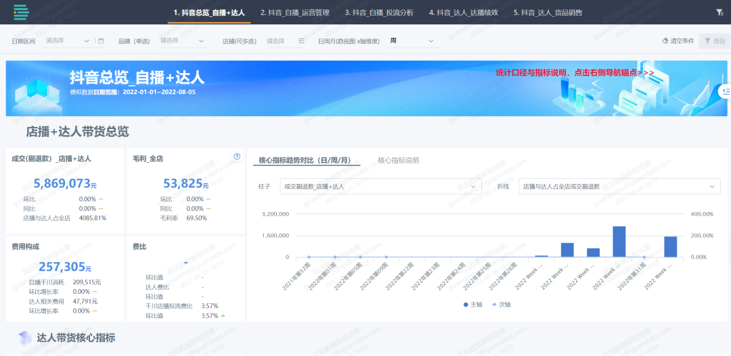Select the 核心指标说明 tab
731x356 pixels.
[398, 160]
